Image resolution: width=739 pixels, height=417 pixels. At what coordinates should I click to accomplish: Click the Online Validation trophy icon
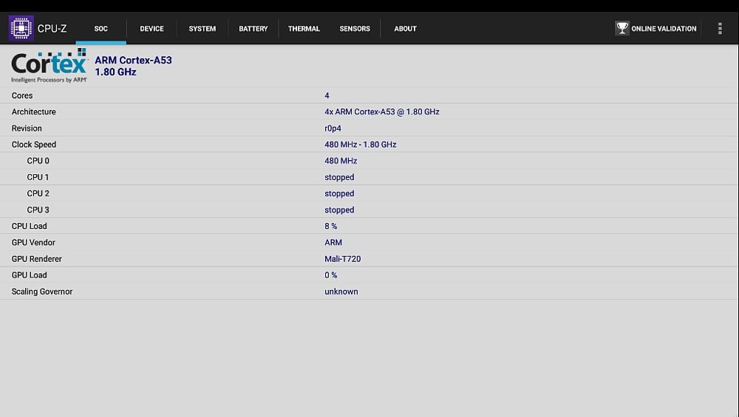coord(622,28)
